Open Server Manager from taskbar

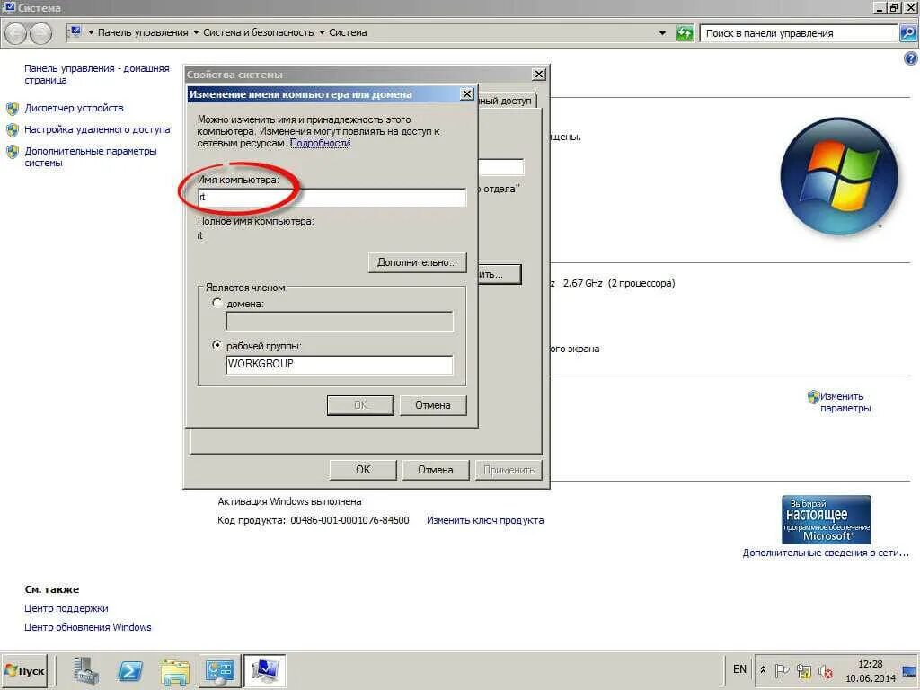[85, 670]
